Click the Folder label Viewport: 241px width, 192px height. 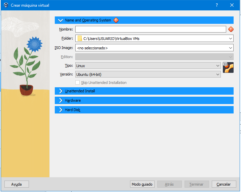pos(67,38)
